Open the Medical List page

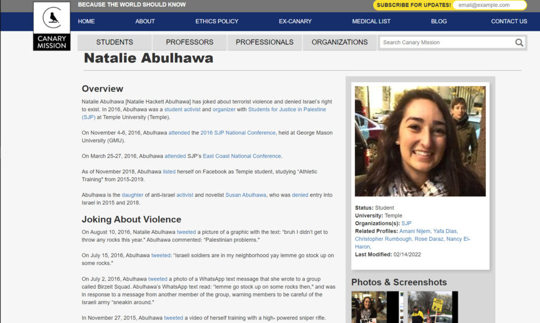[371, 21]
